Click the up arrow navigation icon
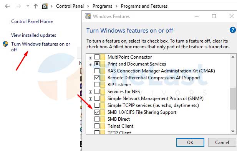This screenshot has height=151, width=237. click(x=36, y=6)
